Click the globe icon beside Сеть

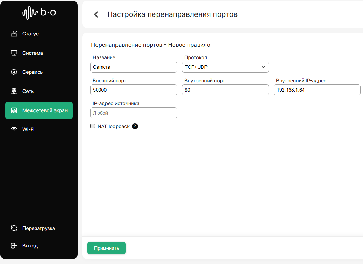pyautogui.click(x=14, y=91)
